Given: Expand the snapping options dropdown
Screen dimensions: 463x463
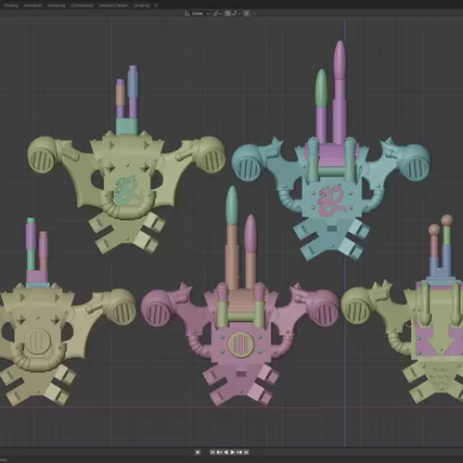Looking at the screenshot, I should click(x=240, y=14).
